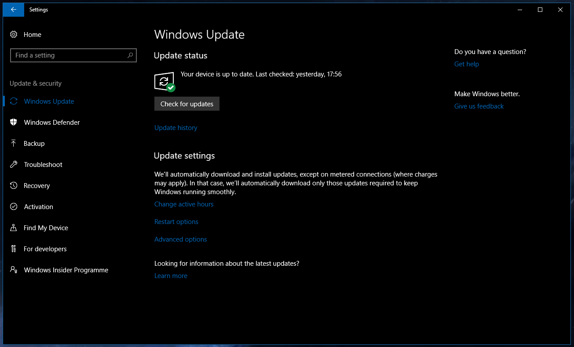Open Change active hours
Image resolution: width=574 pixels, height=347 pixels.
click(184, 204)
